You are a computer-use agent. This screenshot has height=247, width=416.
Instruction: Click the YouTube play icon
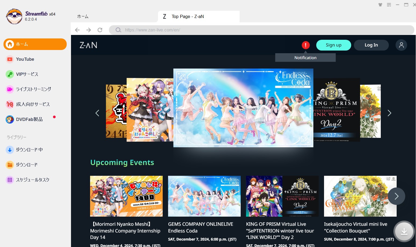(10, 59)
